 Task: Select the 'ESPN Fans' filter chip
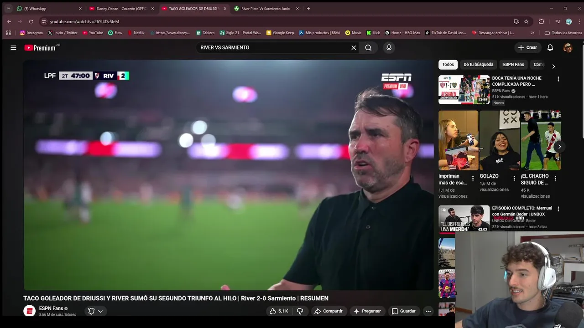(513, 65)
